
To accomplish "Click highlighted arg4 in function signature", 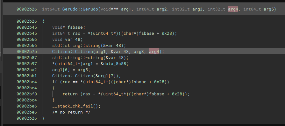I will (x=233, y=9).
